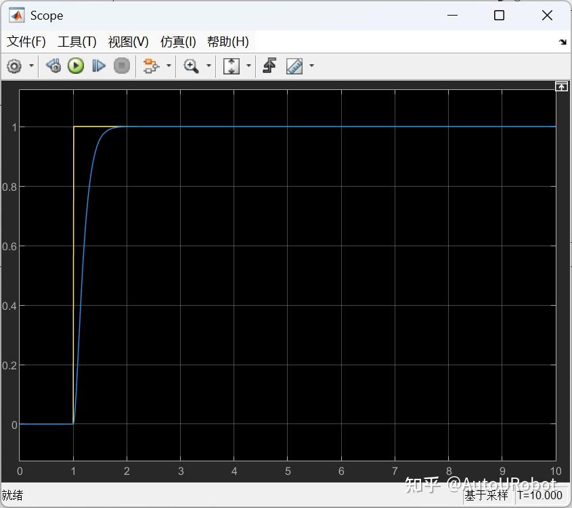Screen dimensions: 572x508
Task: Click the 就绪 status text
Action: (12, 495)
